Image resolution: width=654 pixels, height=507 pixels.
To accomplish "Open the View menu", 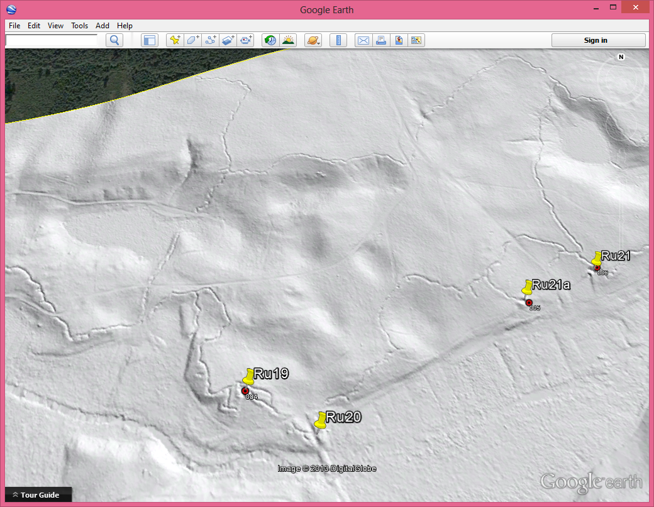I will click(55, 26).
